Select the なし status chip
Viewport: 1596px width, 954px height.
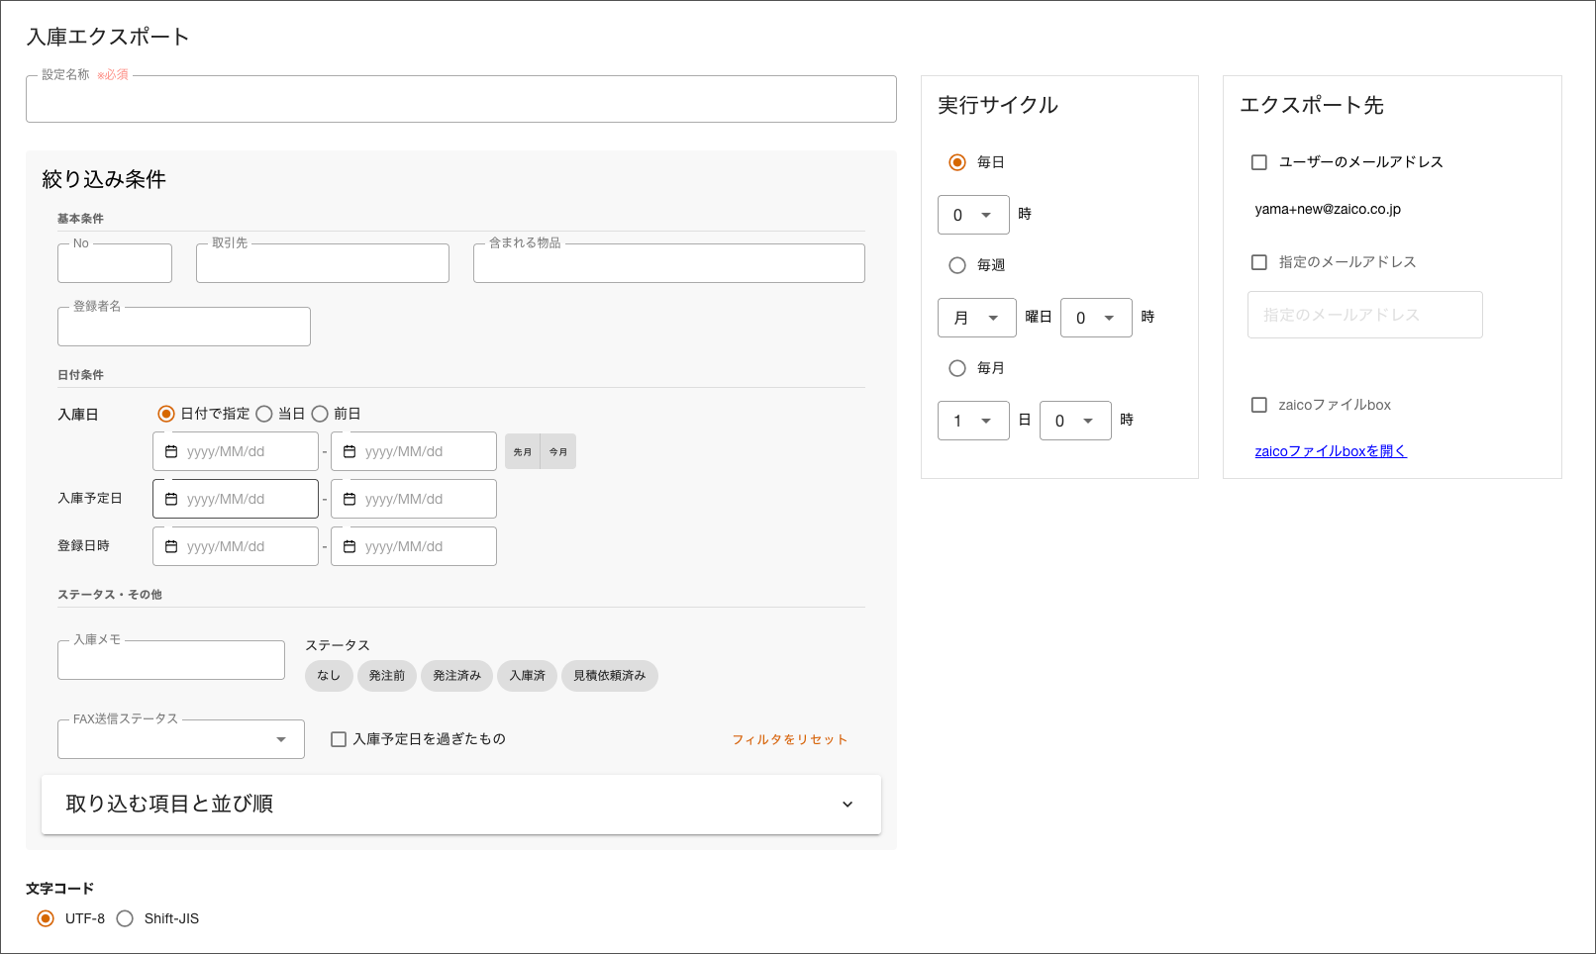[329, 676]
